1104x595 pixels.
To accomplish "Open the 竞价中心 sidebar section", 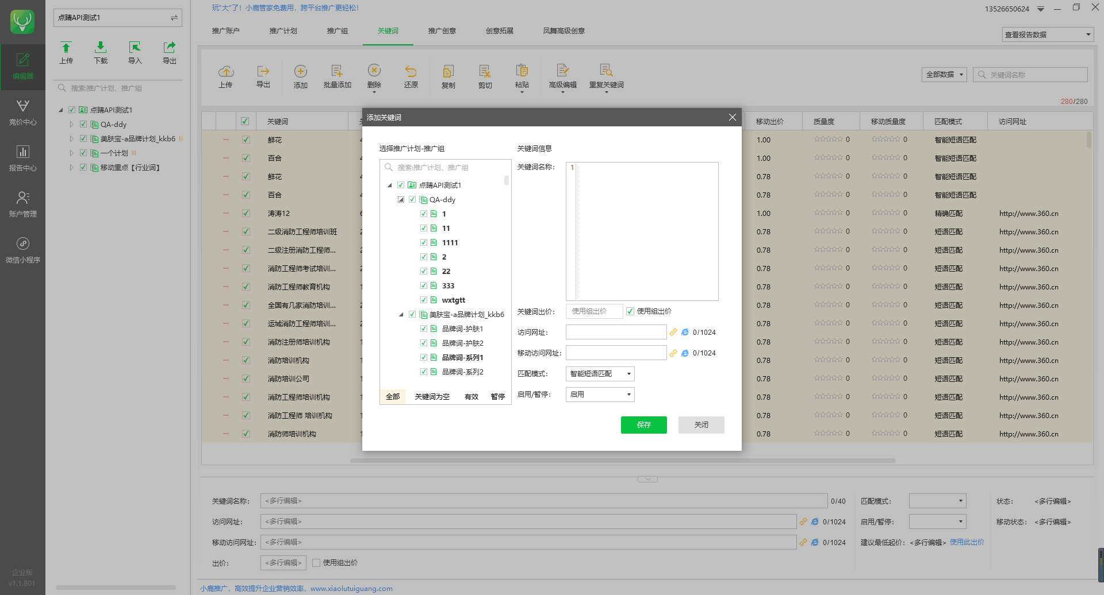I will (x=22, y=113).
